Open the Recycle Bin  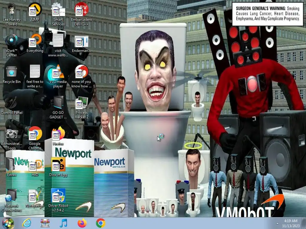click(12, 75)
